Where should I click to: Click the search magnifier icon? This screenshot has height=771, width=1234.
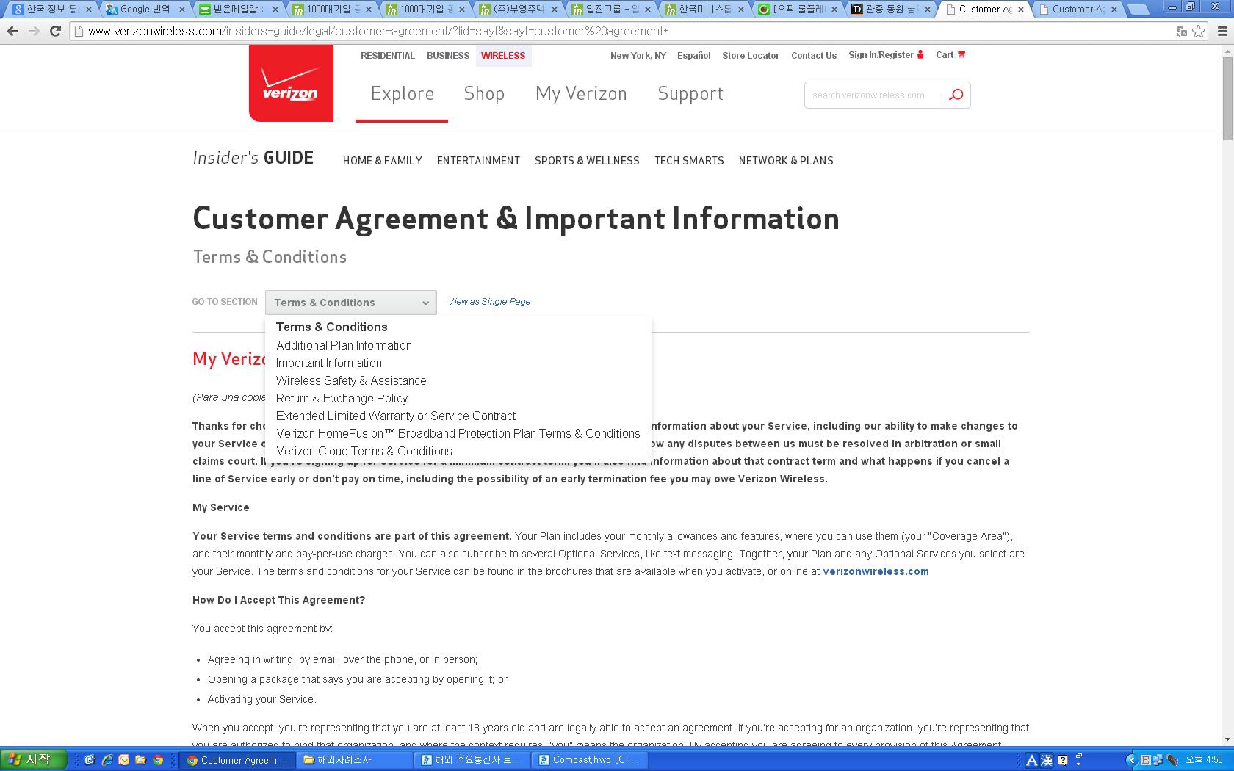956,95
